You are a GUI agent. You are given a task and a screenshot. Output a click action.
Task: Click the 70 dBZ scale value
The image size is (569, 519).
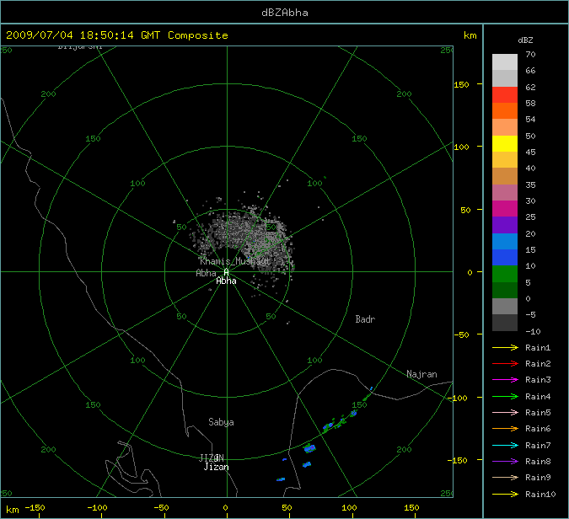pos(530,55)
